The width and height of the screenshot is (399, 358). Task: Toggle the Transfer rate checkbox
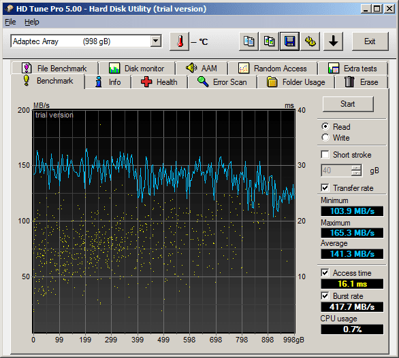point(325,188)
